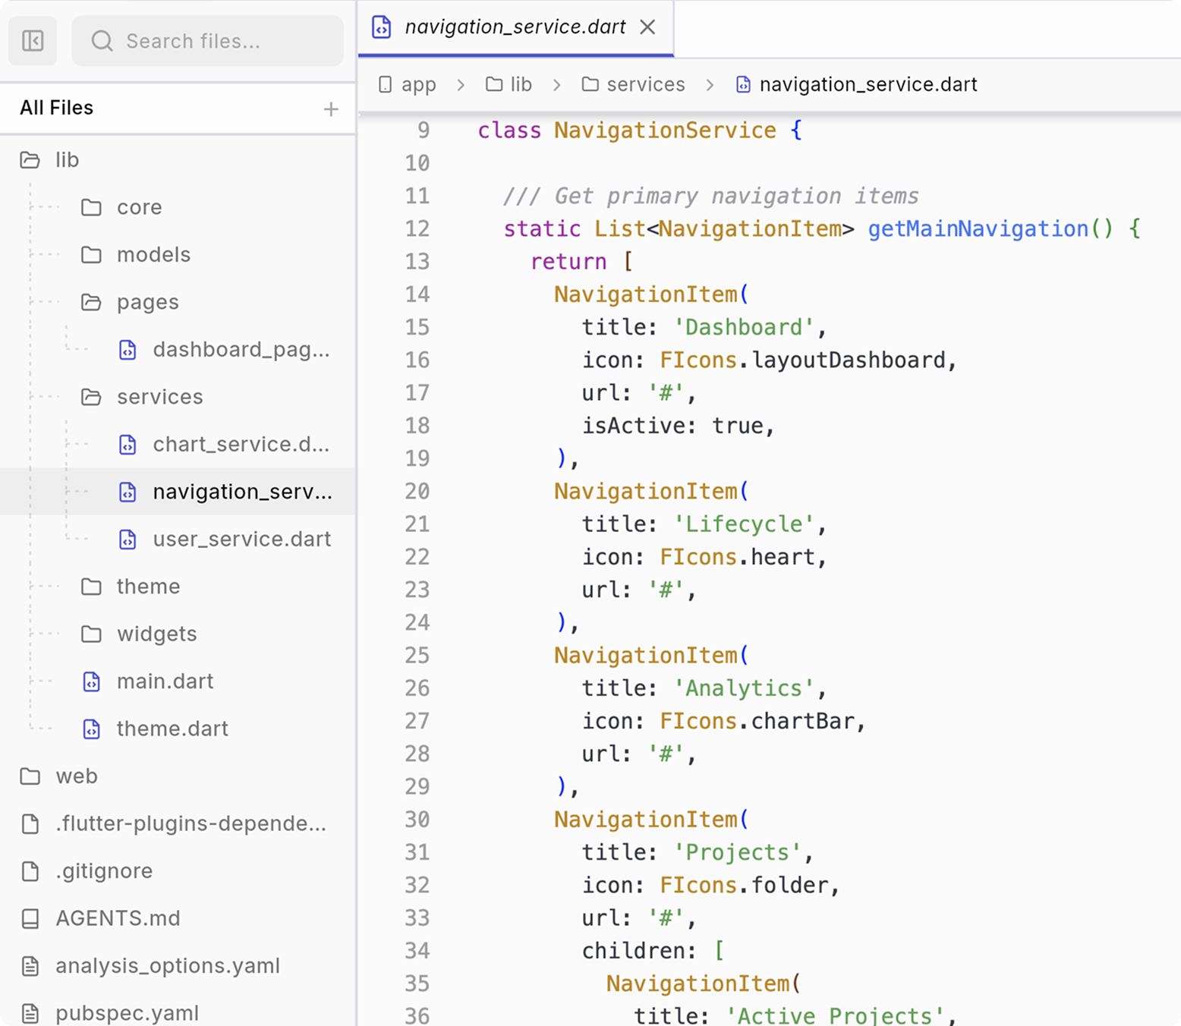
Task: Select navigation_serv... file in tree
Action: tap(178, 492)
